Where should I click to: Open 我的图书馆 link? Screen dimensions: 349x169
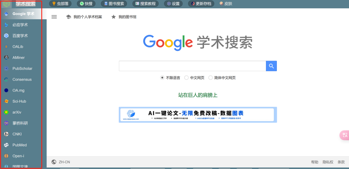124,17
